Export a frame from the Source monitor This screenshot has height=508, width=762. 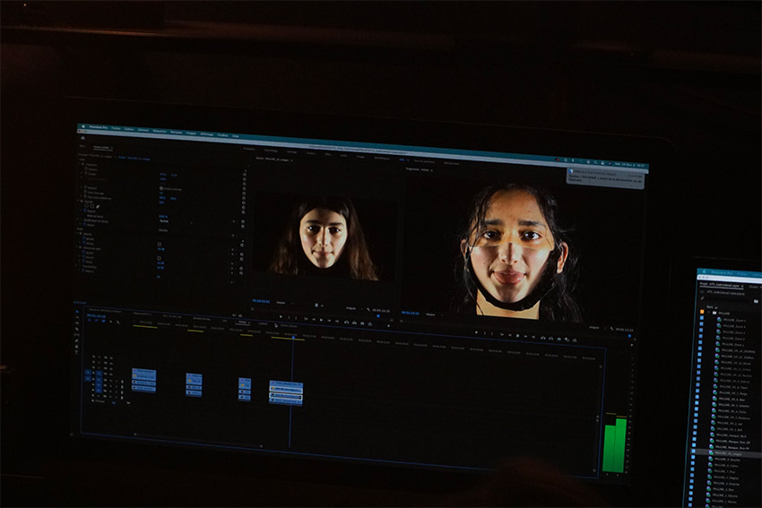pyautogui.click(x=362, y=323)
